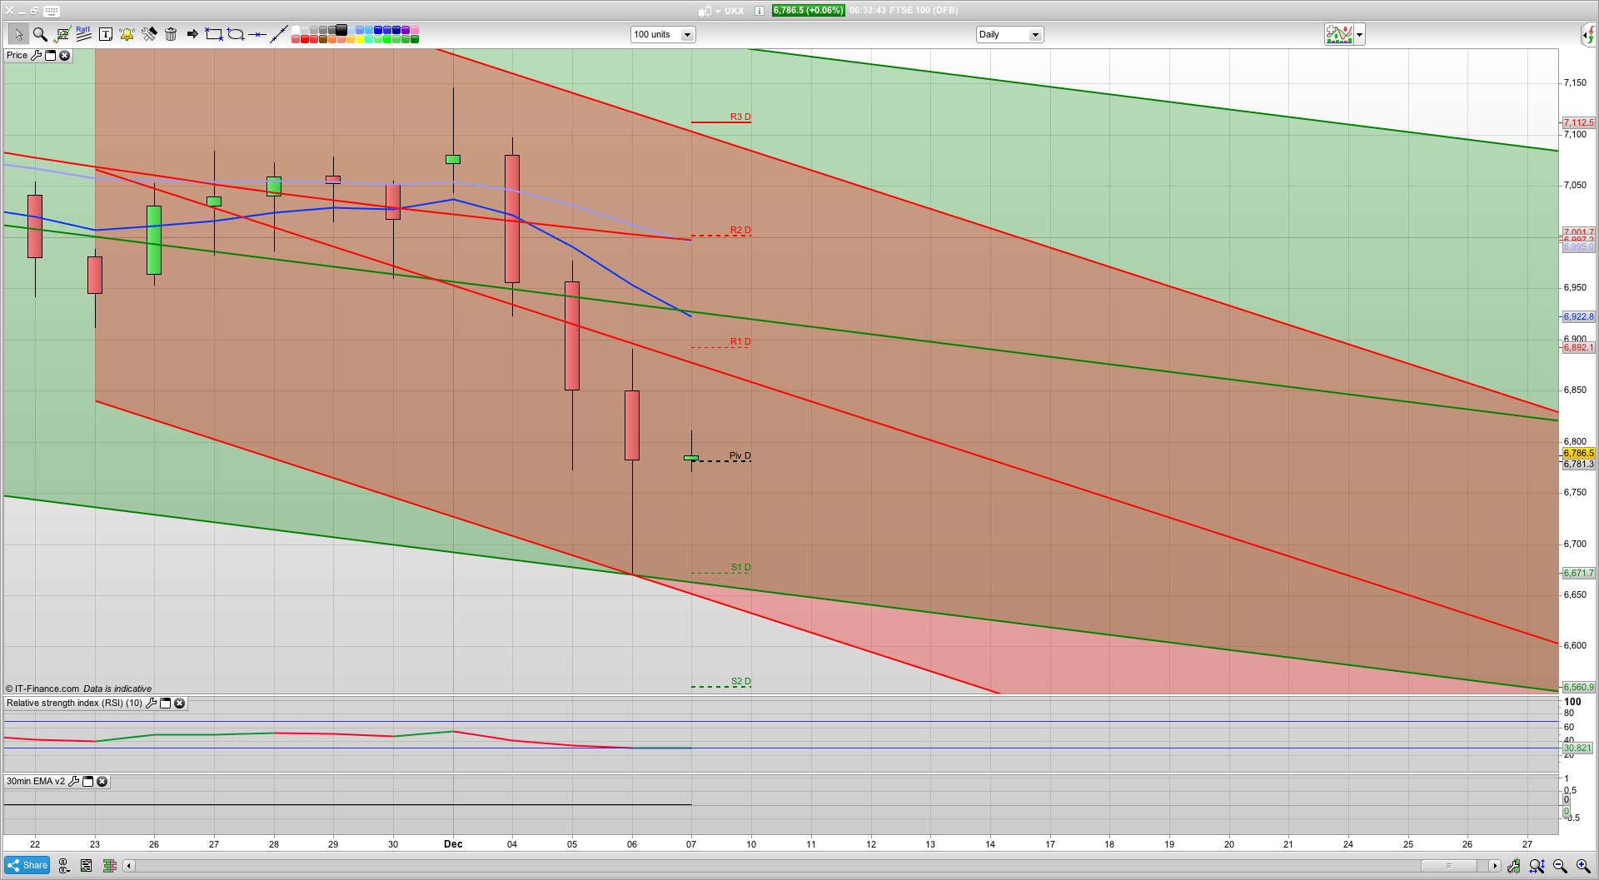The width and height of the screenshot is (1599, 880).
Task: Toggle the trade order book panel at bottom
Action: point(109,866)
